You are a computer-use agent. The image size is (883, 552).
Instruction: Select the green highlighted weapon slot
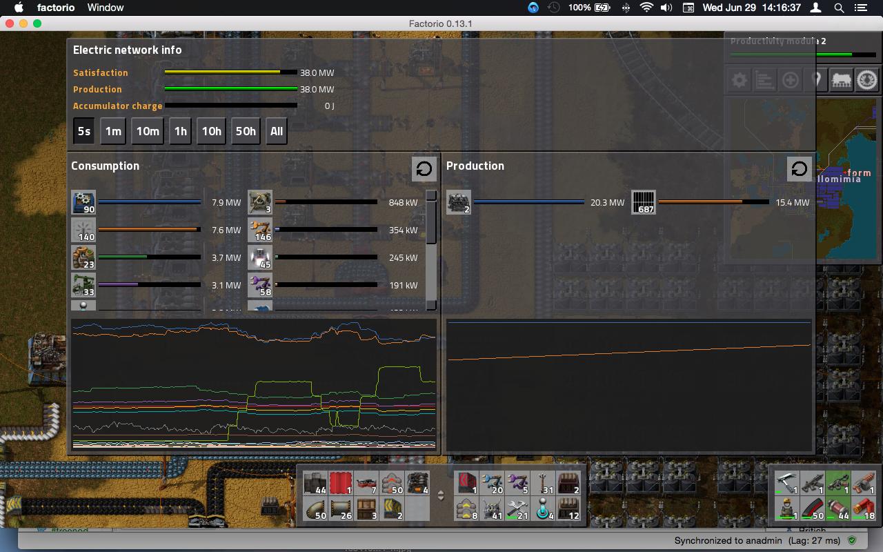[838, 483]
